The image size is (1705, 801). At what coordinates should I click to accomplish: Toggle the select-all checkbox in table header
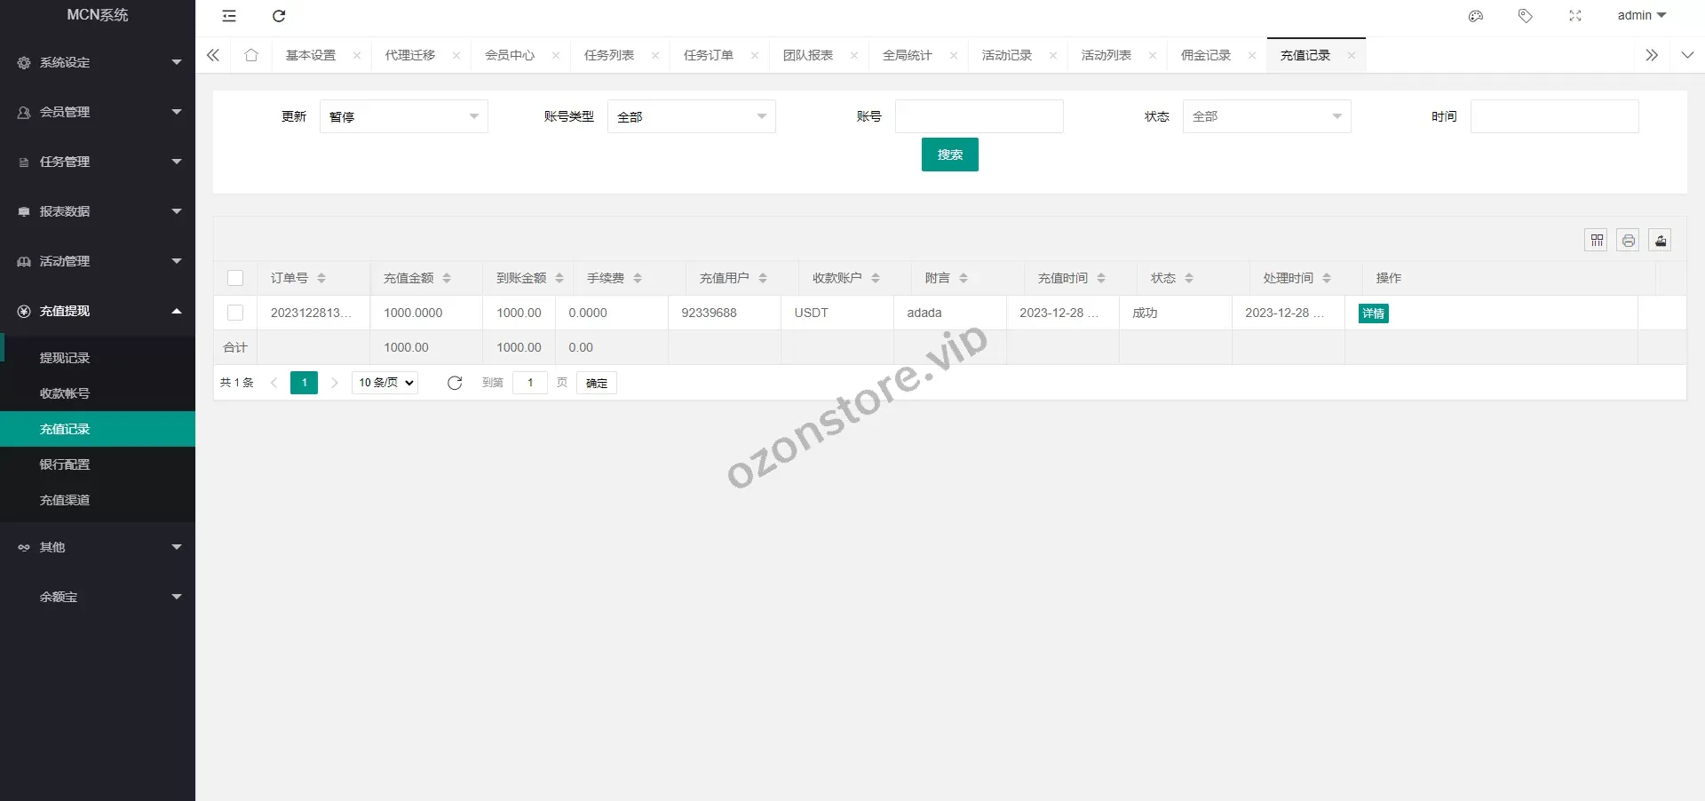[235, 278]
